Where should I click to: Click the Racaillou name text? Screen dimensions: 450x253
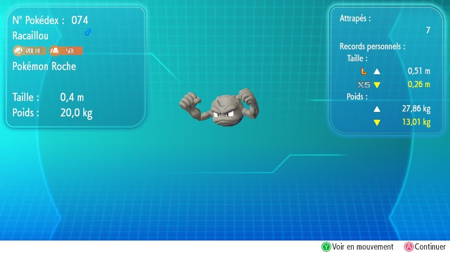pos(30,35)
